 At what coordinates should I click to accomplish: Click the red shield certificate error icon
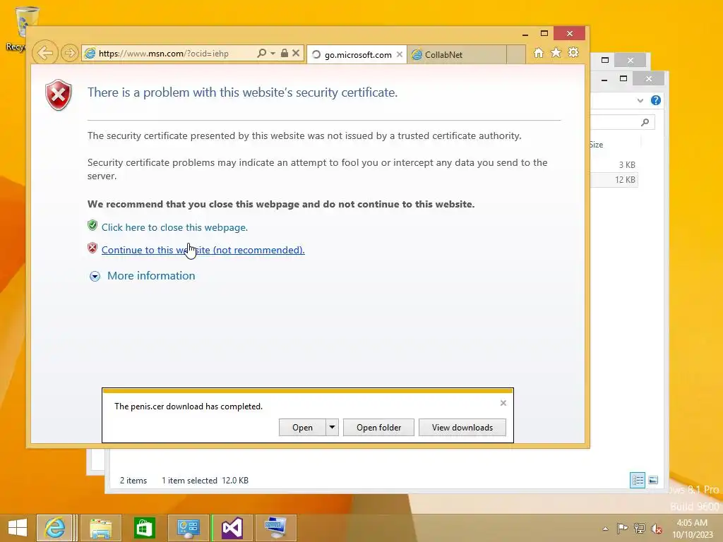pyautogui.click(x=58, y=95)
